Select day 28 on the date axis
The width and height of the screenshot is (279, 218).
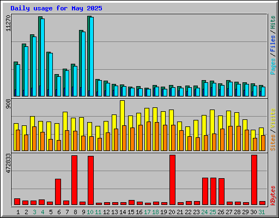click(238, 212)
